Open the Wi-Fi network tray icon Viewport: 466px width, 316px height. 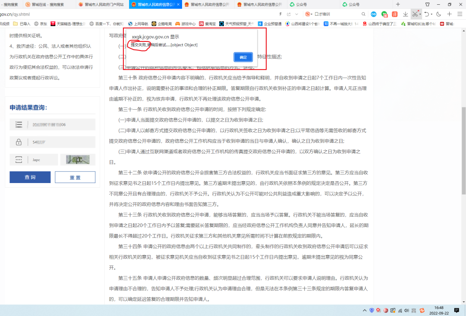400,310
